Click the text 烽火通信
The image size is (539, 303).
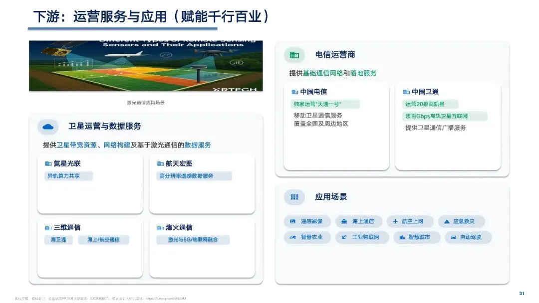179,228
